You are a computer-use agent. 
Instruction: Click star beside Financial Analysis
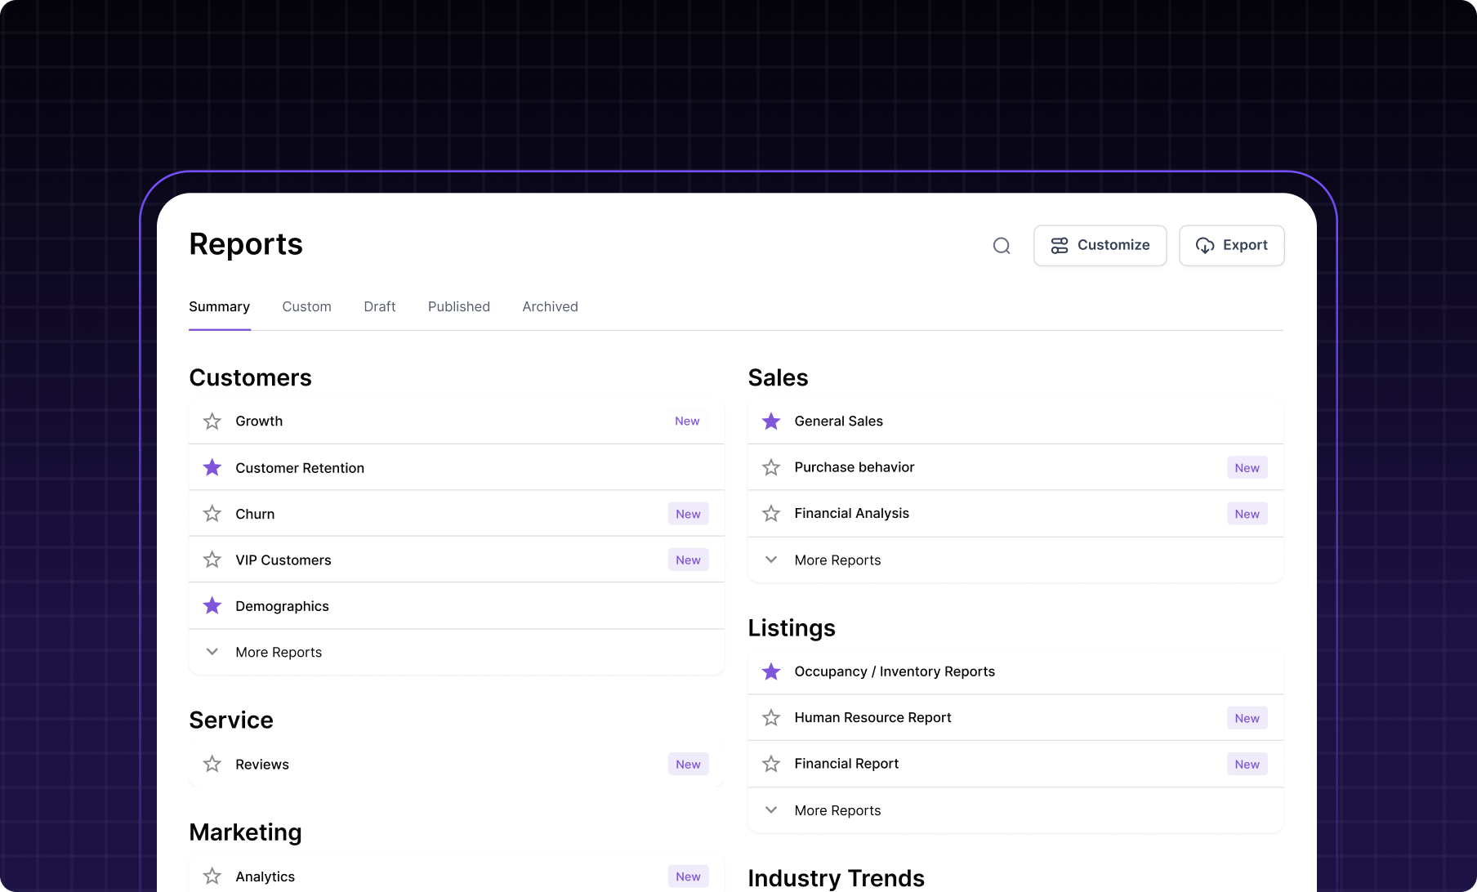pyautogui.click(x=771, y=514)
